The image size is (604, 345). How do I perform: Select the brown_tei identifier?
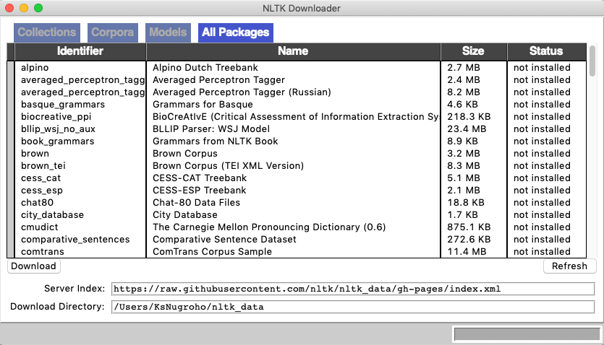tap(43, 166)
